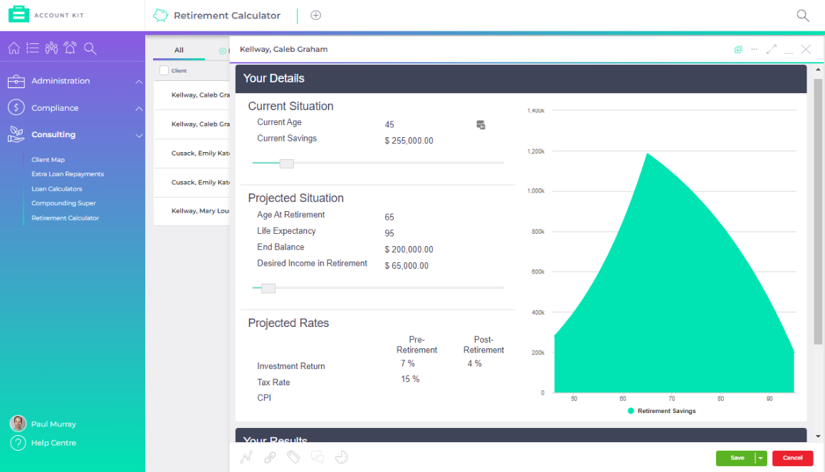The height and width of the screenshot is (472, 825).
Task: Open the task list icon in sidebar
Action: (33, 48)
